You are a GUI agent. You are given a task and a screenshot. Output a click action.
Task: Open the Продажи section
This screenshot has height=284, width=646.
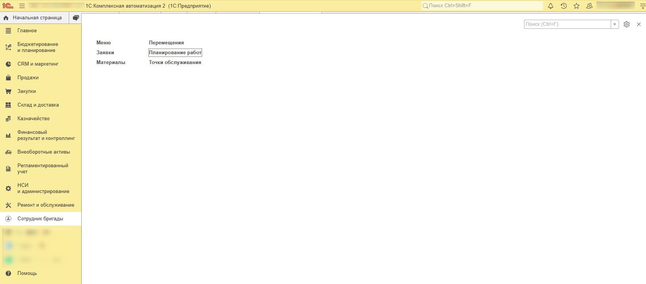[x=41, y=78]
